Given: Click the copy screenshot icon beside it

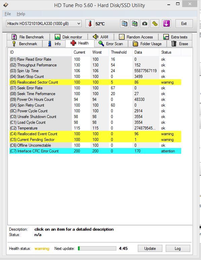Looking at the screenshot, I should click(134, 24).
